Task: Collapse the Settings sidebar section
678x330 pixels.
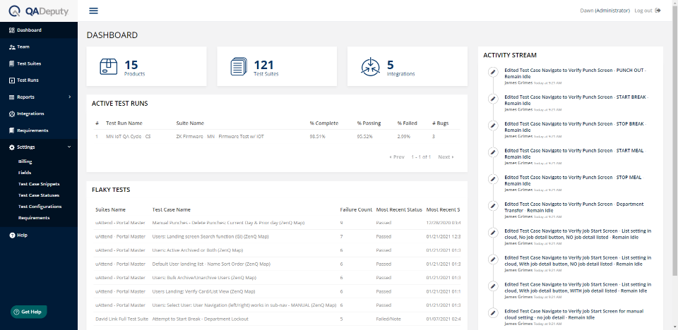Action: (x=69, y=147)
